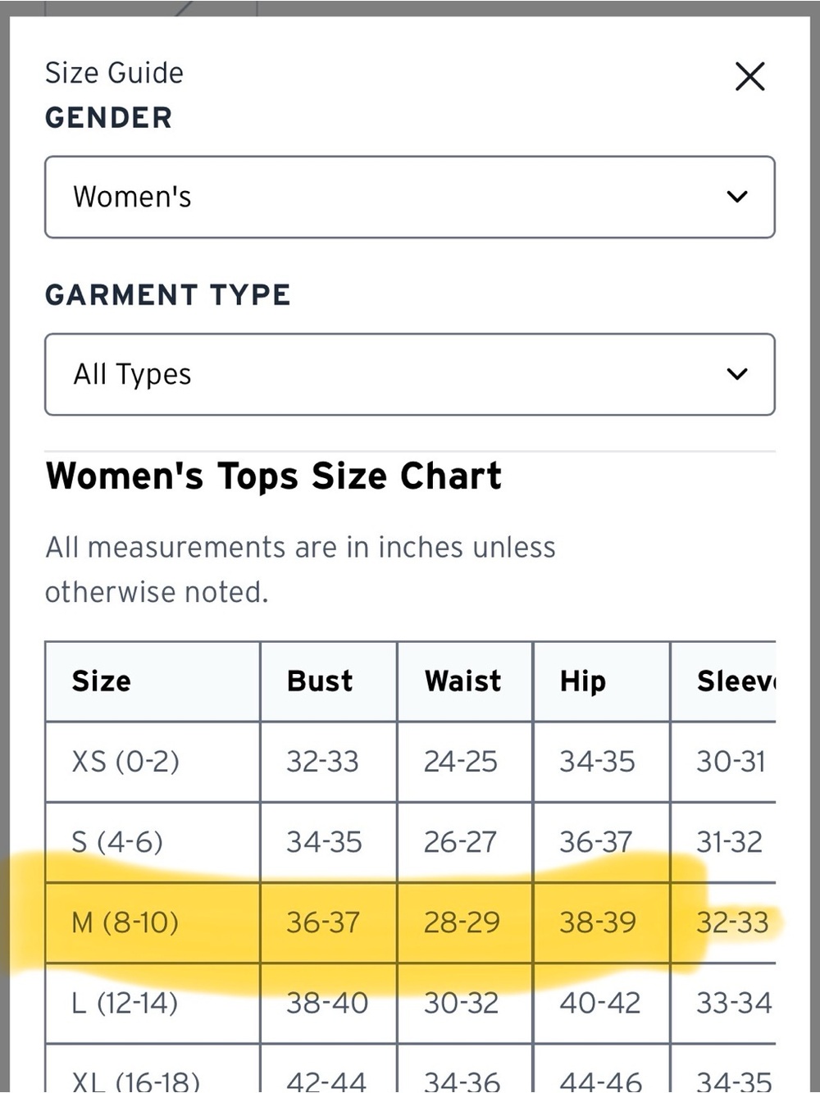This screenshot has height=1093, width=820.
Task: Click the L row hip value "40-42"
Action: tap(600, 1003)
